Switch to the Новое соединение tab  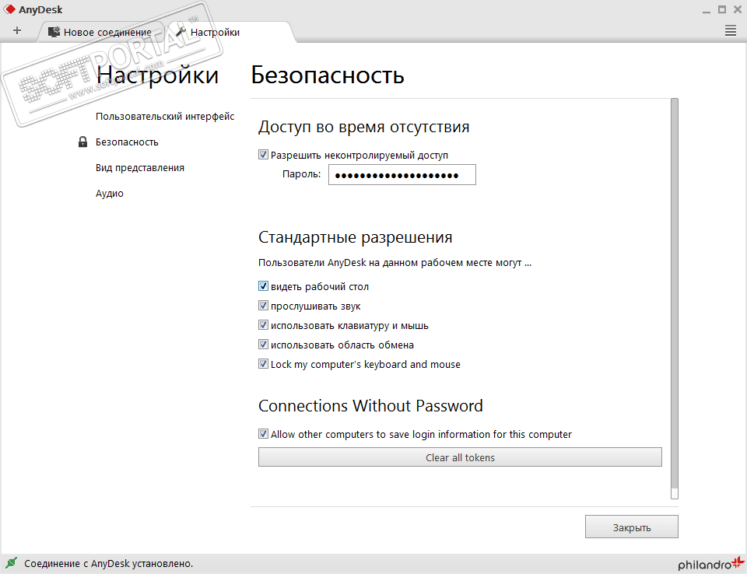100,32
